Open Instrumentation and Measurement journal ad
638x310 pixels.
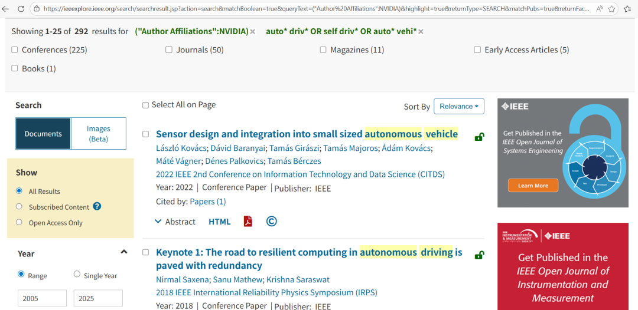563,266
